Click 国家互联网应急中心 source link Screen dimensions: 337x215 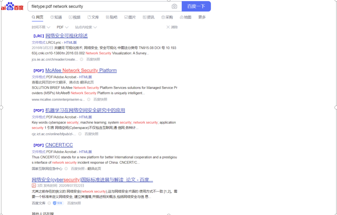(47, 169)
